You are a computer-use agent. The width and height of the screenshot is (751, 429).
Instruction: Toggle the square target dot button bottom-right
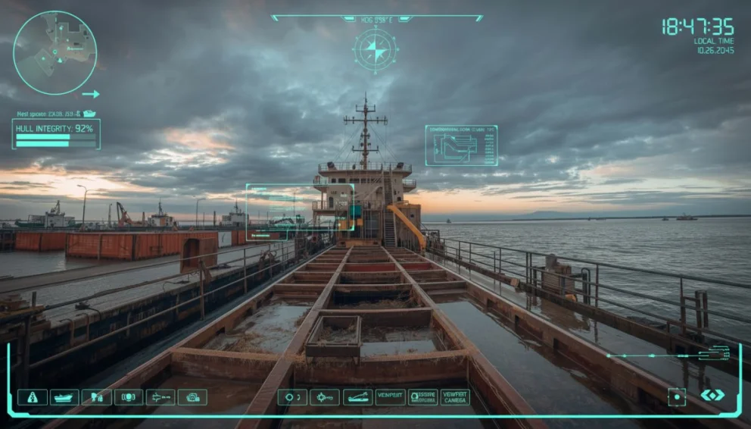(676, 396)
